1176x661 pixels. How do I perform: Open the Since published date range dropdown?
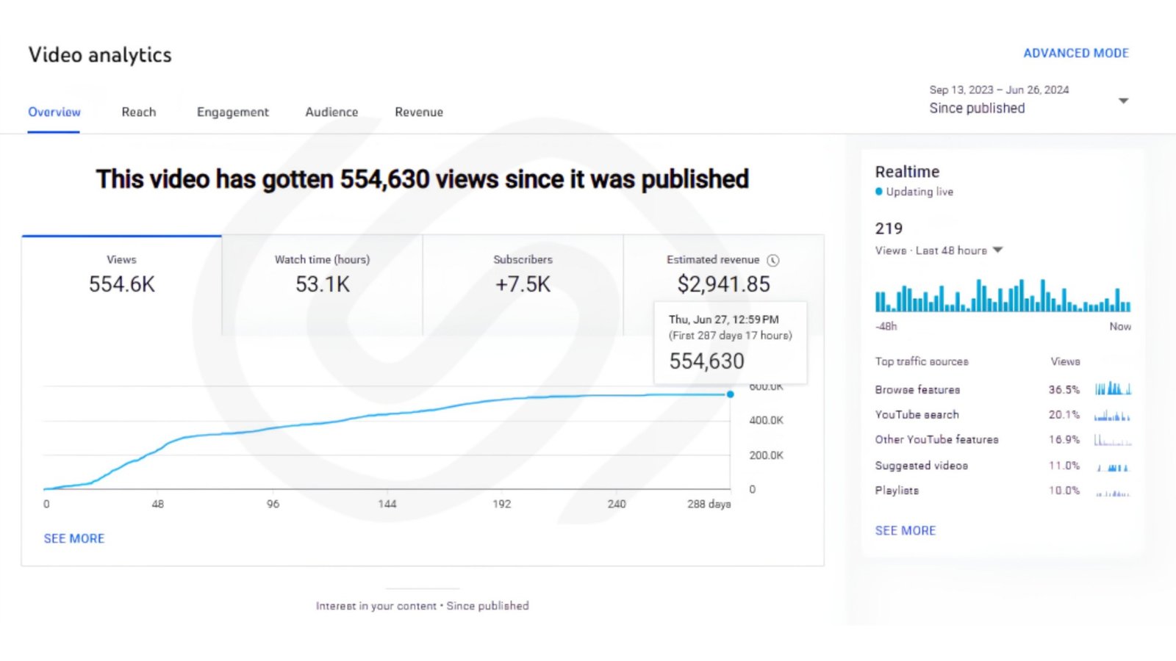1028,100
